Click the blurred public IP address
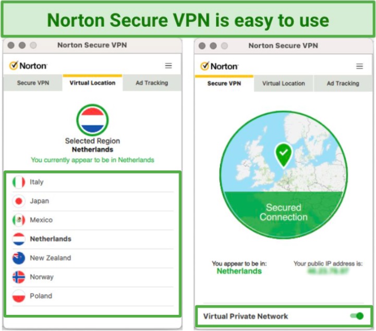376x331 pixels. point(328,271)
